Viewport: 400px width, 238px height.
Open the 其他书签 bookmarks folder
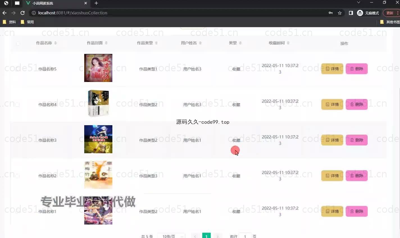390,22
